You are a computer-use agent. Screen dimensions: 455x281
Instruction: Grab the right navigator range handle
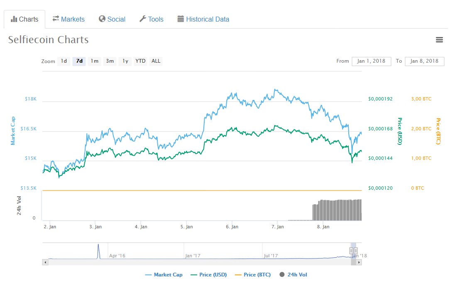[356, 251]
